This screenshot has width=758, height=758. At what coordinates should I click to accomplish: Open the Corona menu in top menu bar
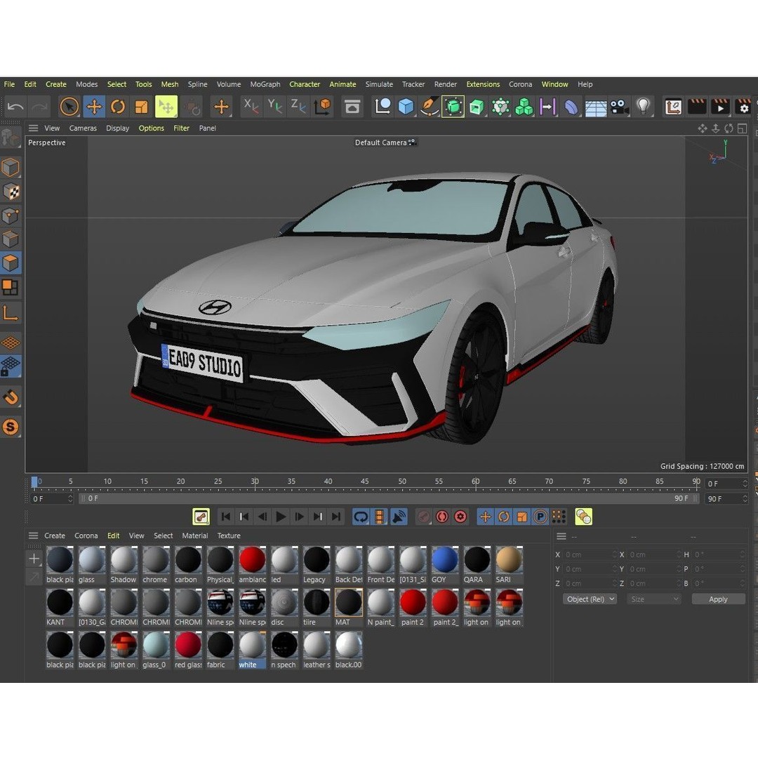pyautogui.click(x=520, y=84)
